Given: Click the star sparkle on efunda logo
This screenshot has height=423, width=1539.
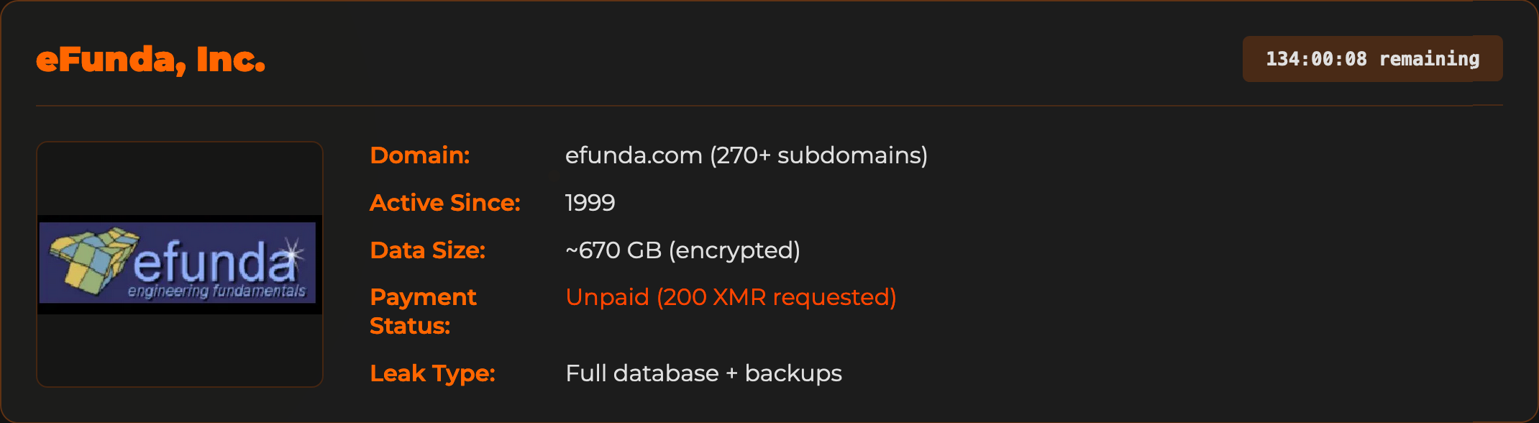Looking at the screenshot, I should pos(292,253).
